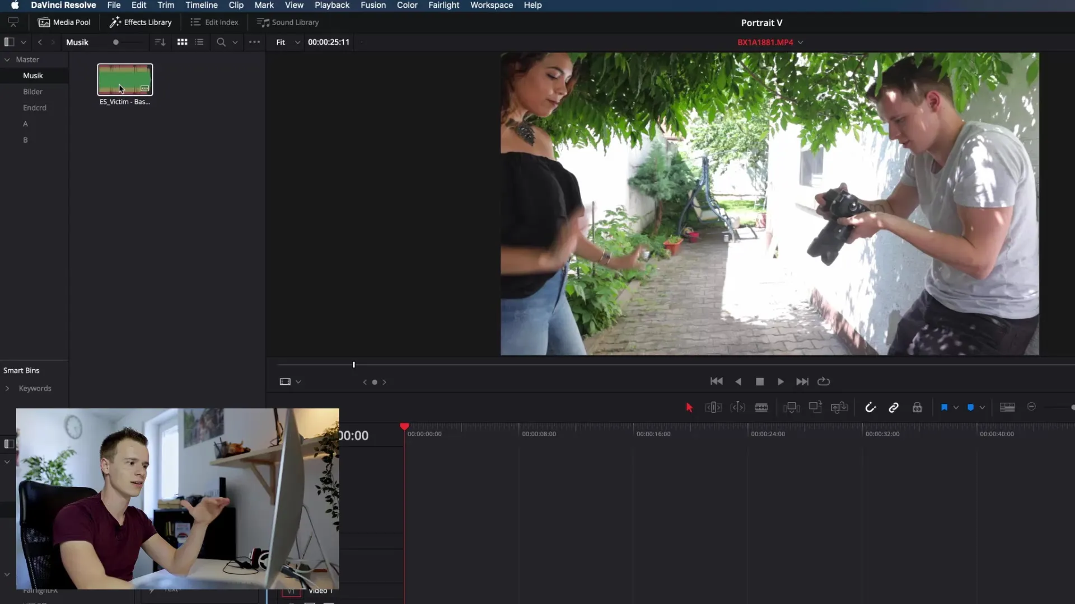This screenshot has width=1075, height=604.
Task: Jump to last frame in viewer
Action: click(x=802, y=381)
